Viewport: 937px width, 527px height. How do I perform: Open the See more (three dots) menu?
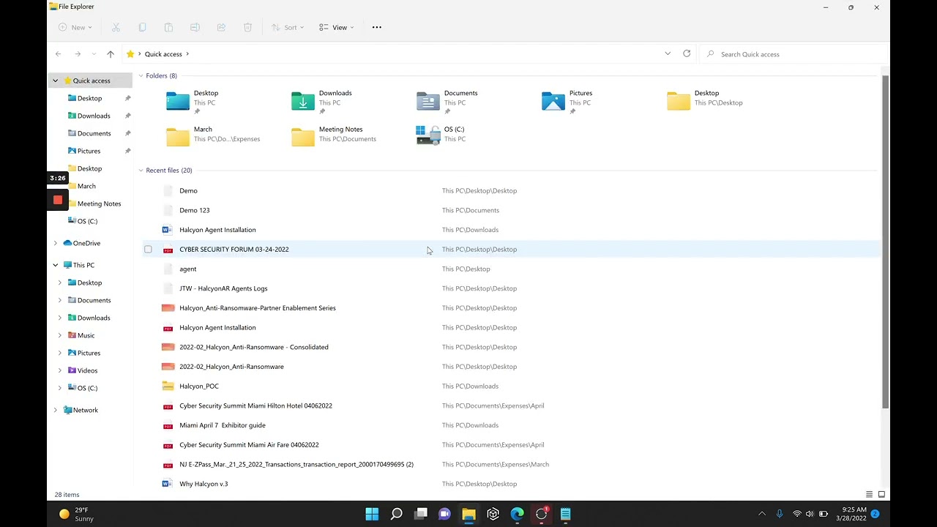coord(377,27)
